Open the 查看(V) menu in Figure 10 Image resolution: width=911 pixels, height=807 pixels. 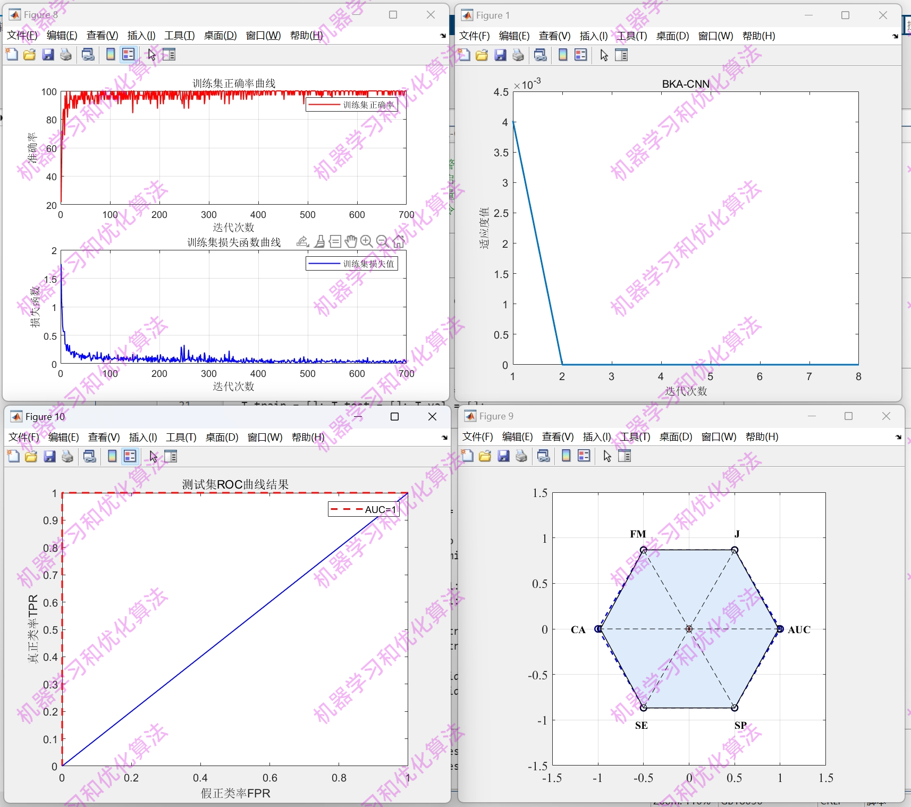pyautogui.click(x=104, y=437)
